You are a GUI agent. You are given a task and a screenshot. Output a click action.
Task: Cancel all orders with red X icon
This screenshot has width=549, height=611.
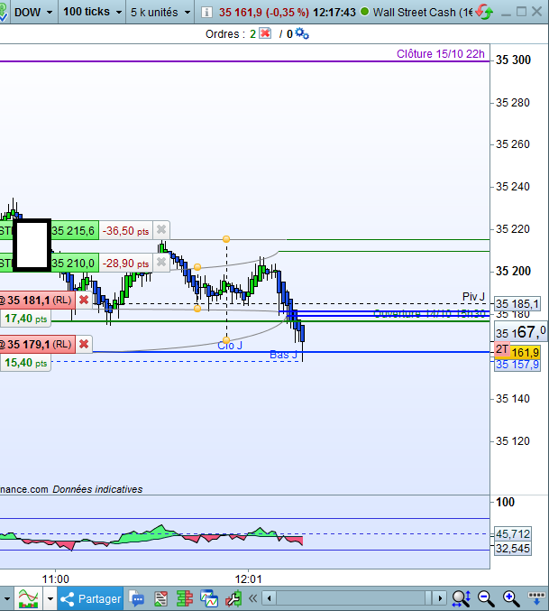click(x=265, y=33)
